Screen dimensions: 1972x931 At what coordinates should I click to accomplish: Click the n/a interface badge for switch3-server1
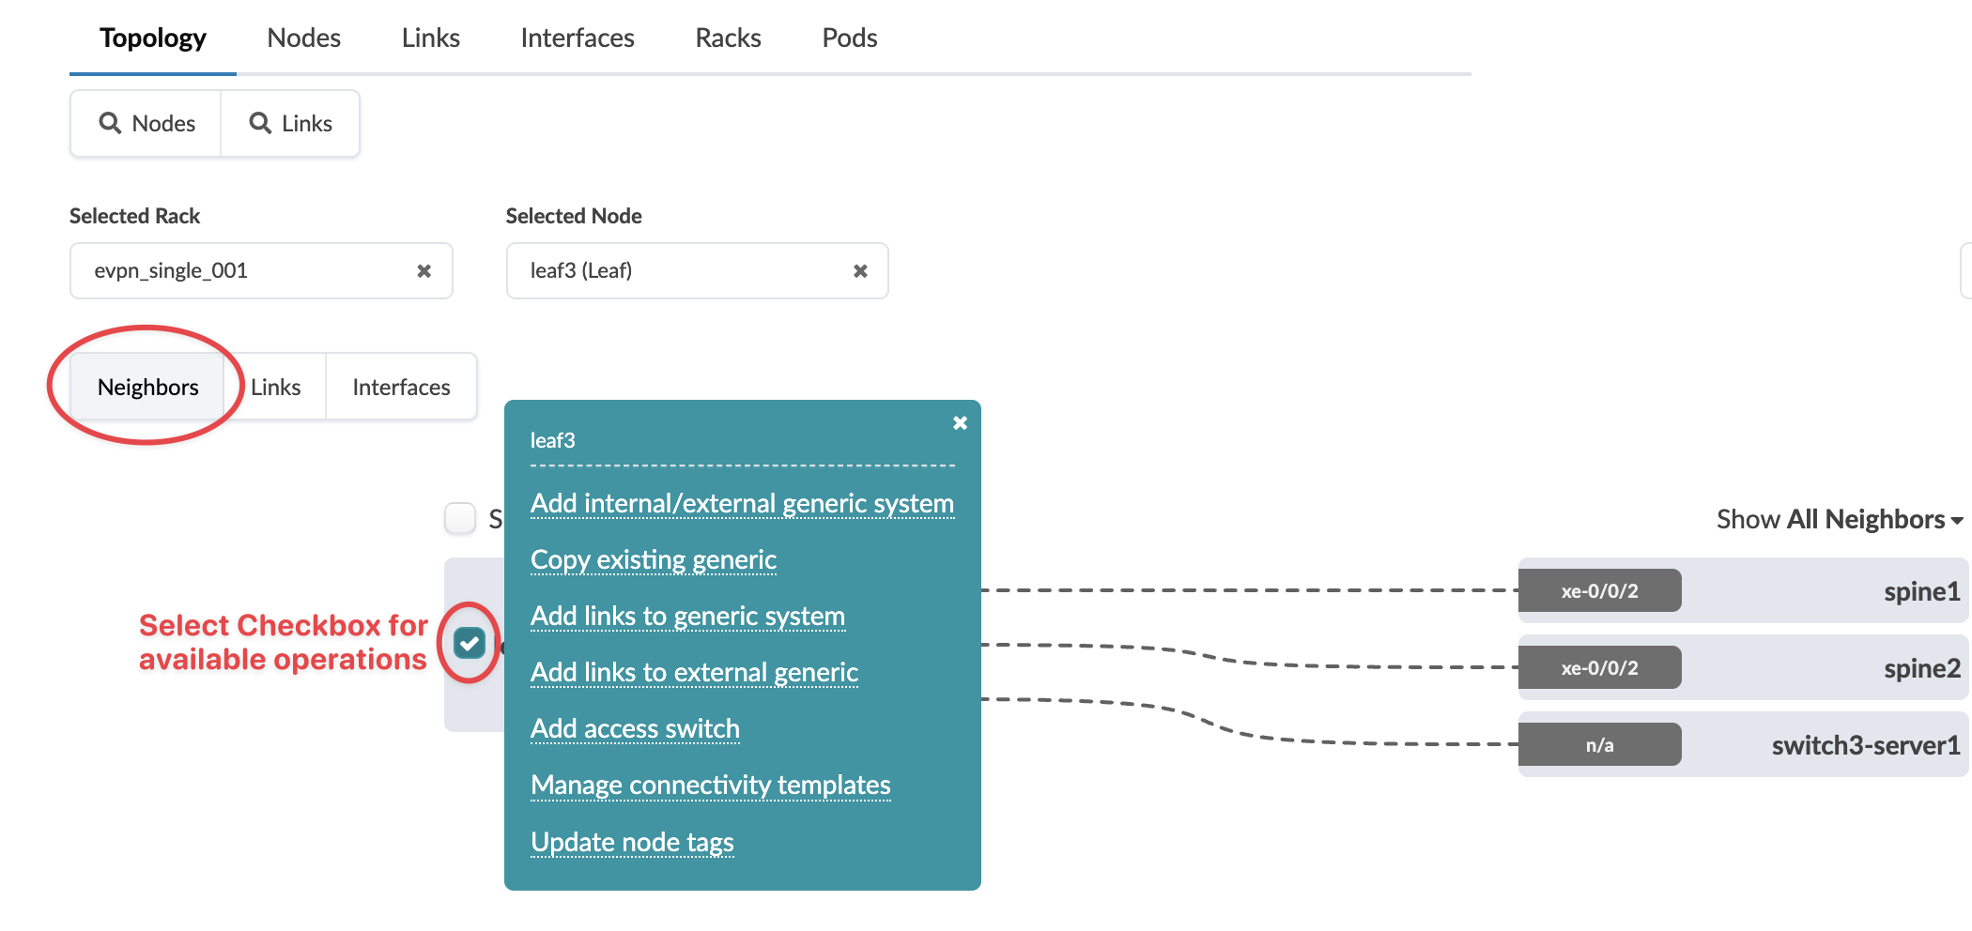click(1599, 745)
